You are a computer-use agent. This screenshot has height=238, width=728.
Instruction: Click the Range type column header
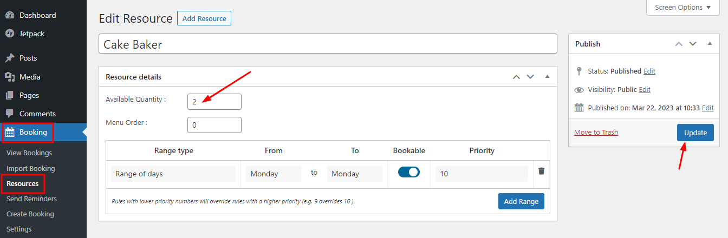click(x=173, y=150)
